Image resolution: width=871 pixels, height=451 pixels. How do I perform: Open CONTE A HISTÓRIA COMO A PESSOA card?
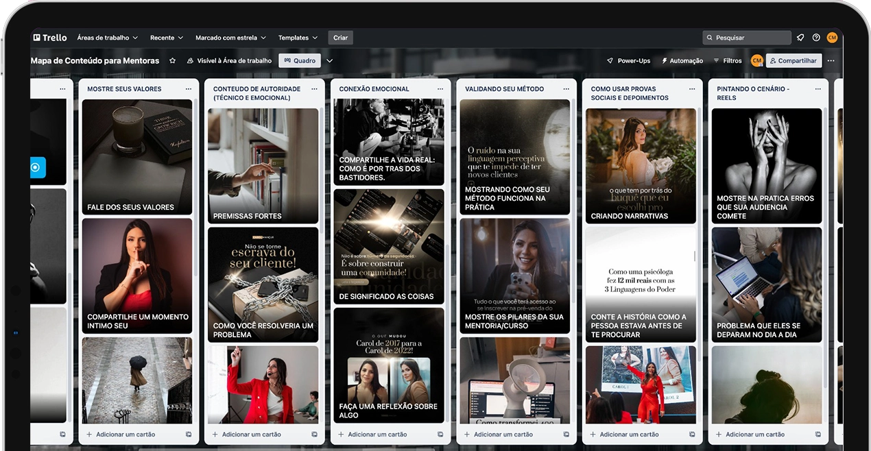pos(641,285)
